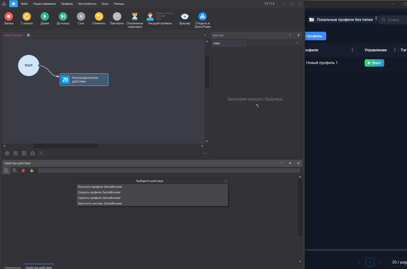Screen dimensions: 407x269
Task: Switch to the Переменные tab
Action: click(x=12, y=267)
